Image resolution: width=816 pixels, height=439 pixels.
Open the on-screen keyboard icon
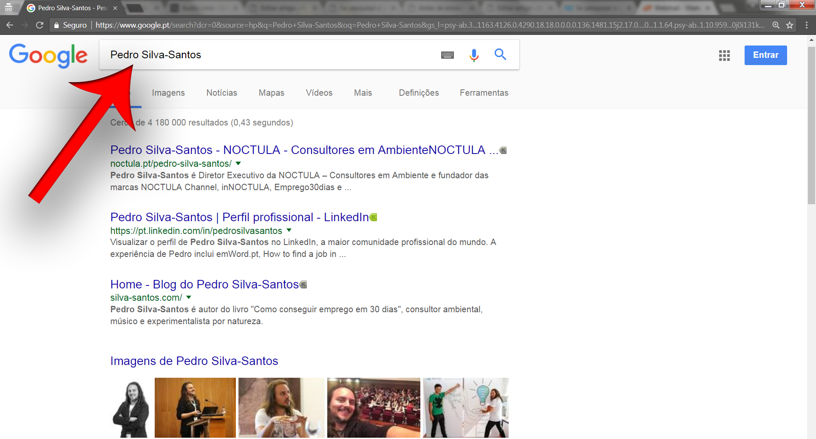448,55
